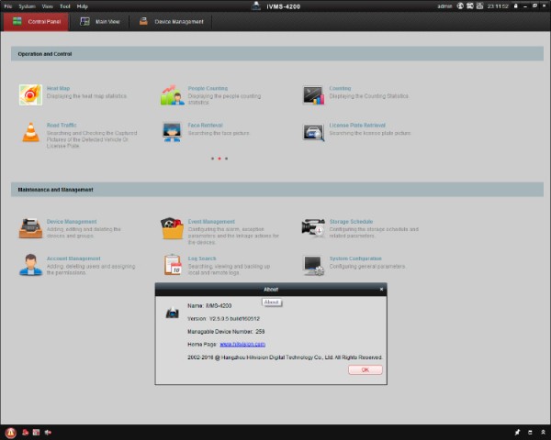Click the camera icon in About dialog

tap(173, 312)
